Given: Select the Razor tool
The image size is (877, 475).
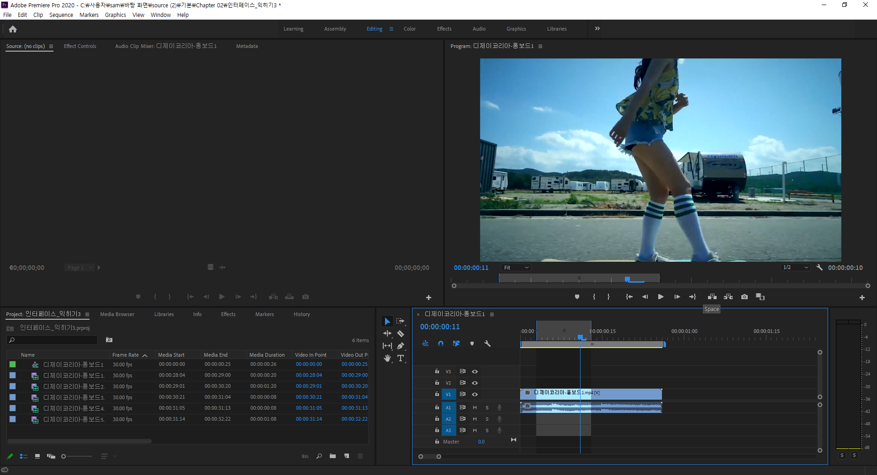Looking at the screenshot, I should coord(401,334).
